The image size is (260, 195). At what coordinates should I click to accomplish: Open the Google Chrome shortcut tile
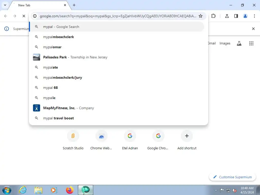click(158, 140)
